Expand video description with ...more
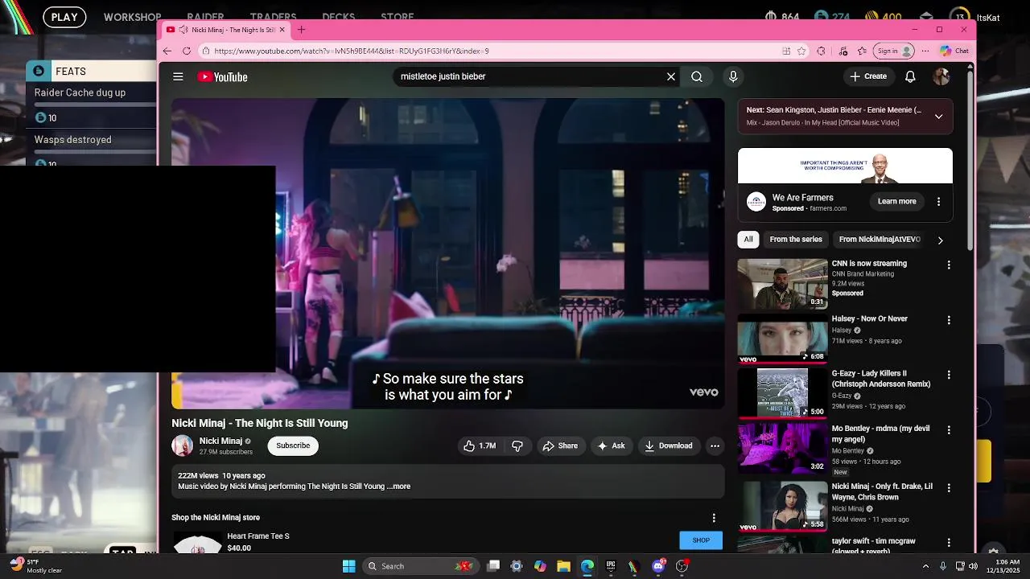1030x579 pixels. (399, 487)
